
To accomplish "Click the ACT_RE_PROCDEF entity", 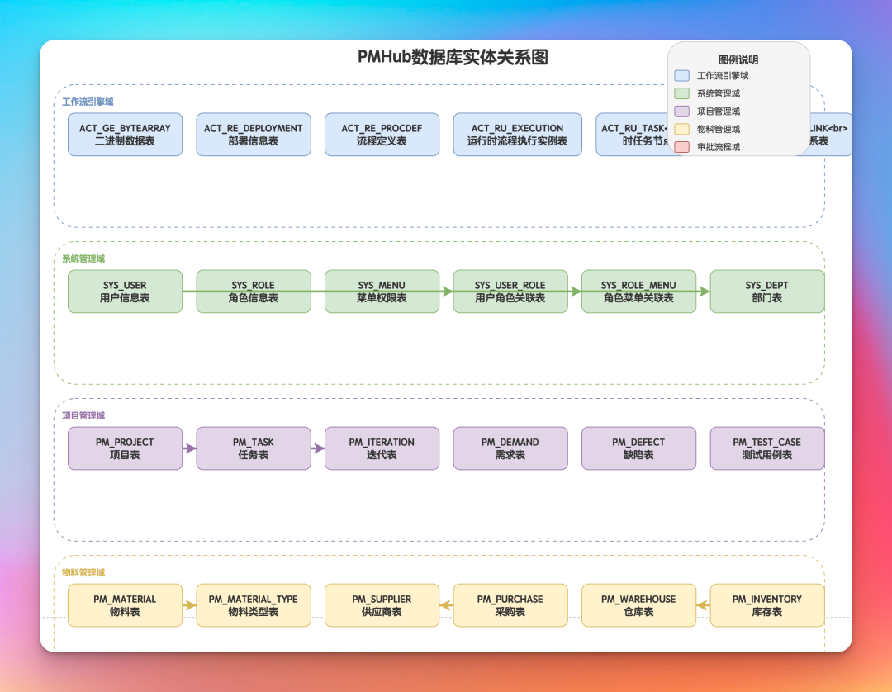I will [x=382, y=135].
